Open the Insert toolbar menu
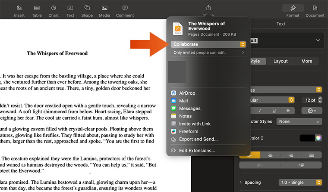 click(x=19, y=11)
